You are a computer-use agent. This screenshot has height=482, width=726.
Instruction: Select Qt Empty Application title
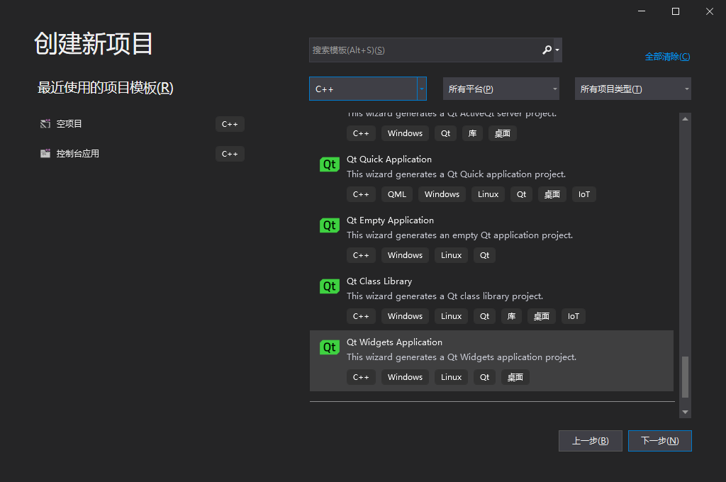click(390, 220)
